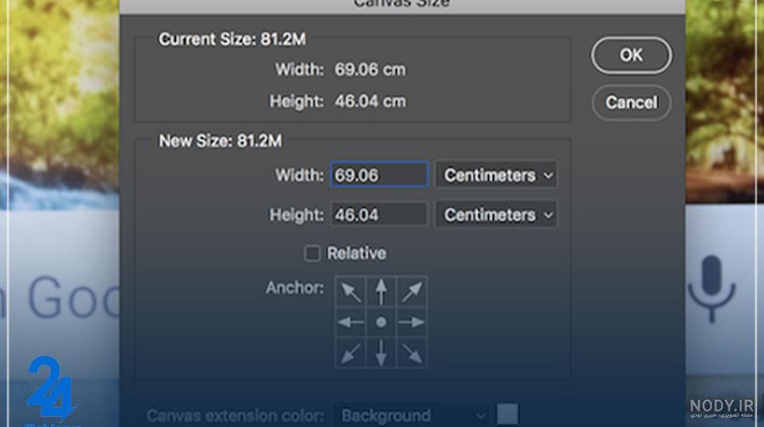
Task: Click the blue 24 logo
Action: pyautogui.click(x=51, y=389)
